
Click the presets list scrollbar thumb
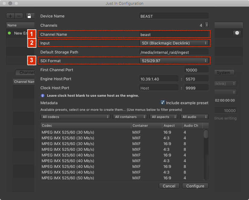pos(206,134)
